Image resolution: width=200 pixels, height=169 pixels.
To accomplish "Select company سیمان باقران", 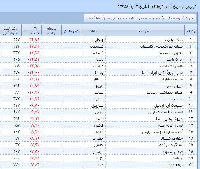I will pos(171,79).
